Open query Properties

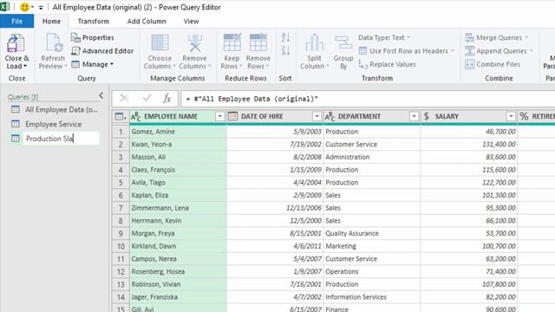coord(93,37)
